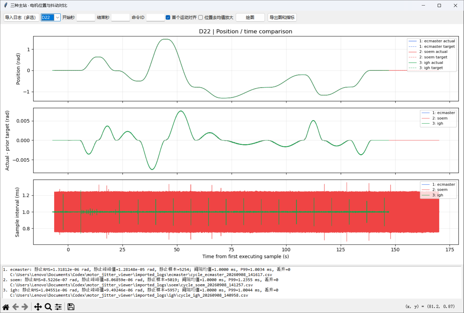Click the igh metrics line in results
464x313 pixels.
141,290
